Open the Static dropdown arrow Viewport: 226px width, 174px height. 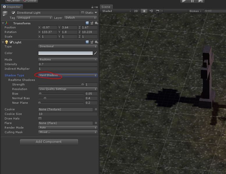coord(96,13)
